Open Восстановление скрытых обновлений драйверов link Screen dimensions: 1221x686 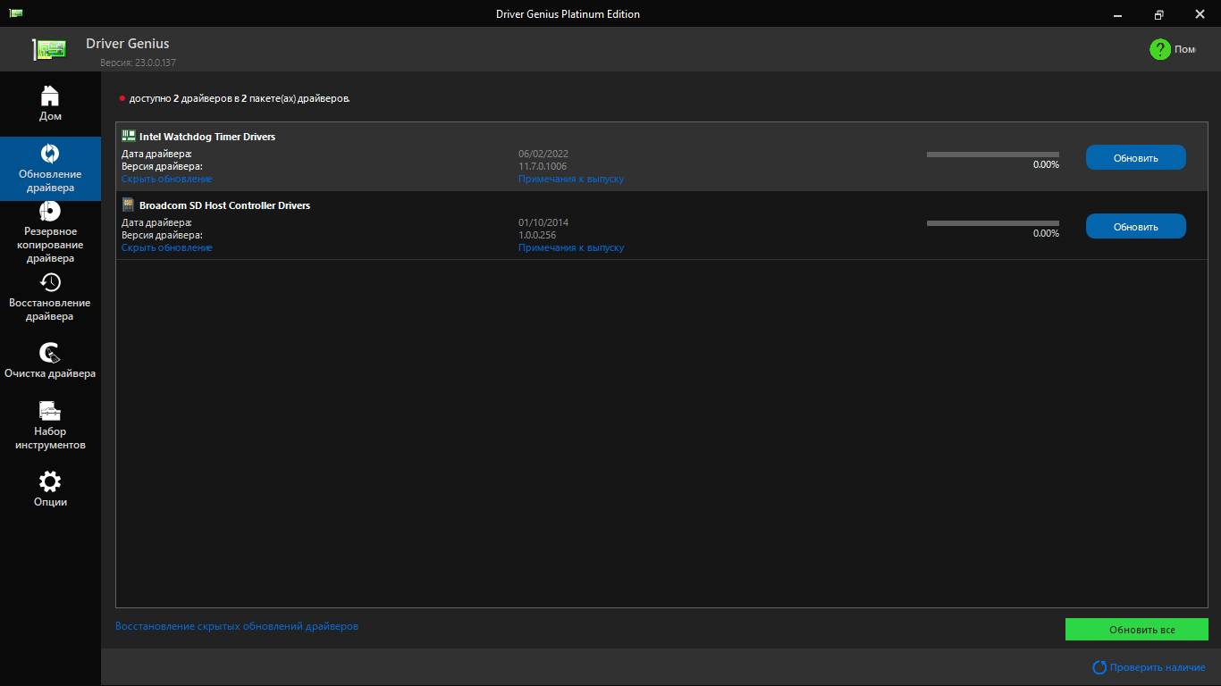[237, 626]
